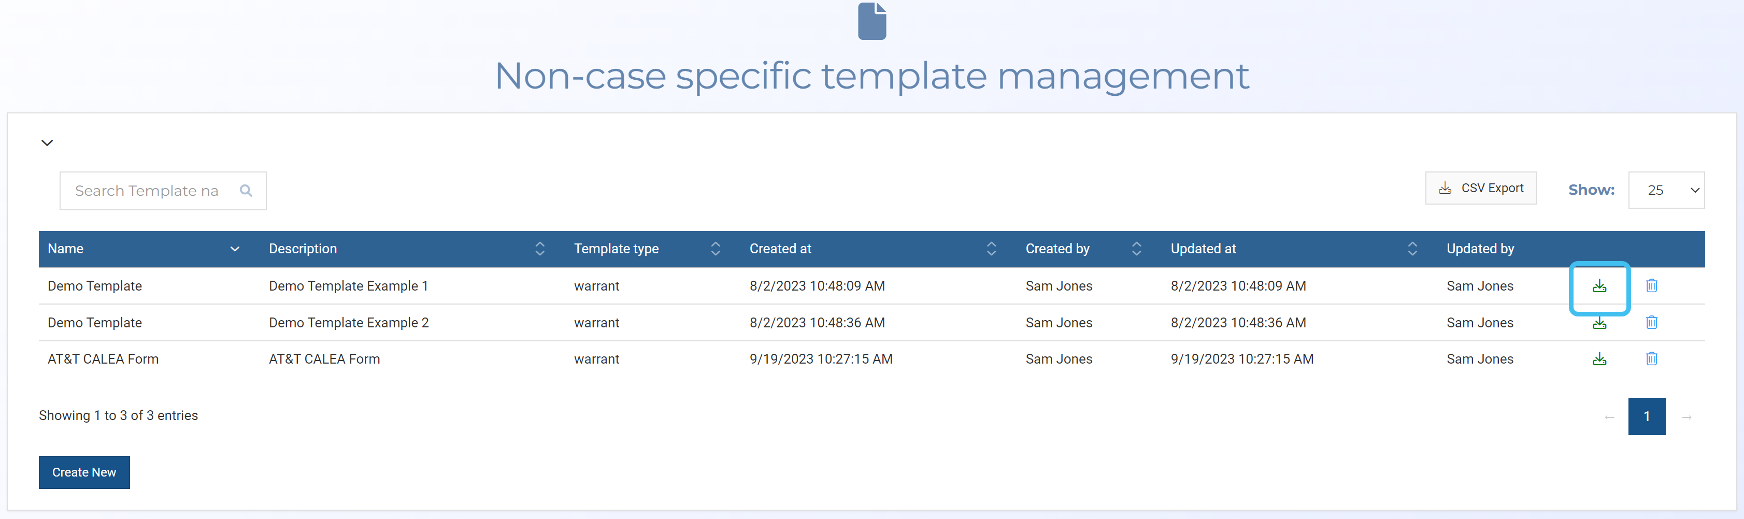
Task: Sort by Created by column
Action: click(1136, 249)
